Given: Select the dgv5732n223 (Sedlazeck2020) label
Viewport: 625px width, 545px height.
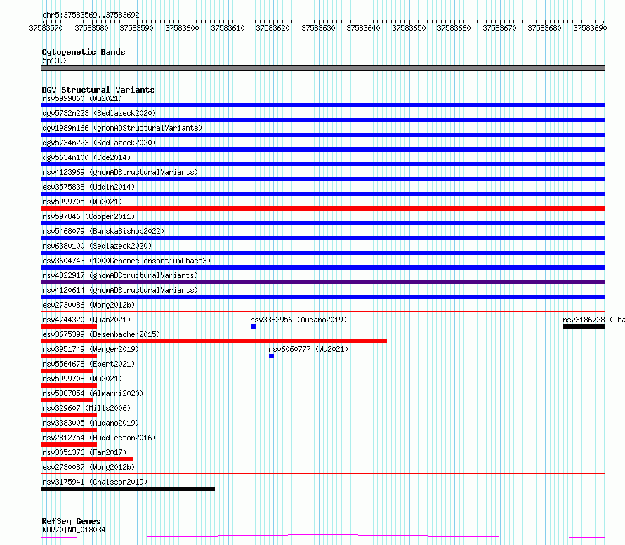Looking at the screenshot, I should (x=99, y=113).
